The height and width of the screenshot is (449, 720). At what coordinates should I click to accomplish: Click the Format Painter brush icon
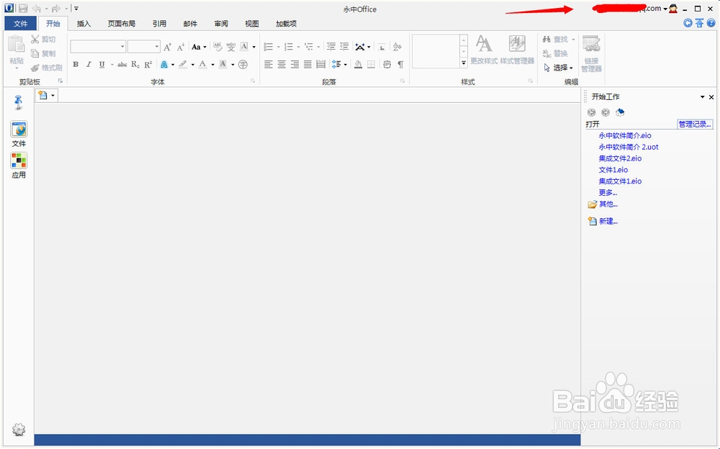35,68
